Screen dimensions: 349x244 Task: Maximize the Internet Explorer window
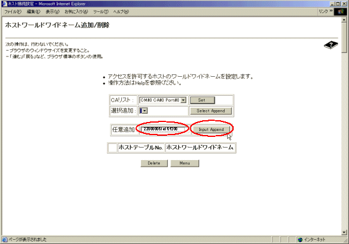click(338, 4)
